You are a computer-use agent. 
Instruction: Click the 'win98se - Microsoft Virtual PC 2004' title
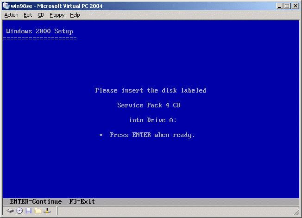coord(57,6)
